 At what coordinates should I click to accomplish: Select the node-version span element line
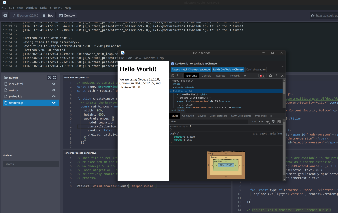(x=204, y=101)
